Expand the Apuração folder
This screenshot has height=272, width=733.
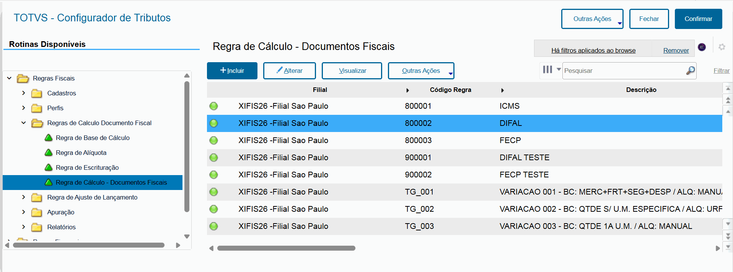coord(24,212)
